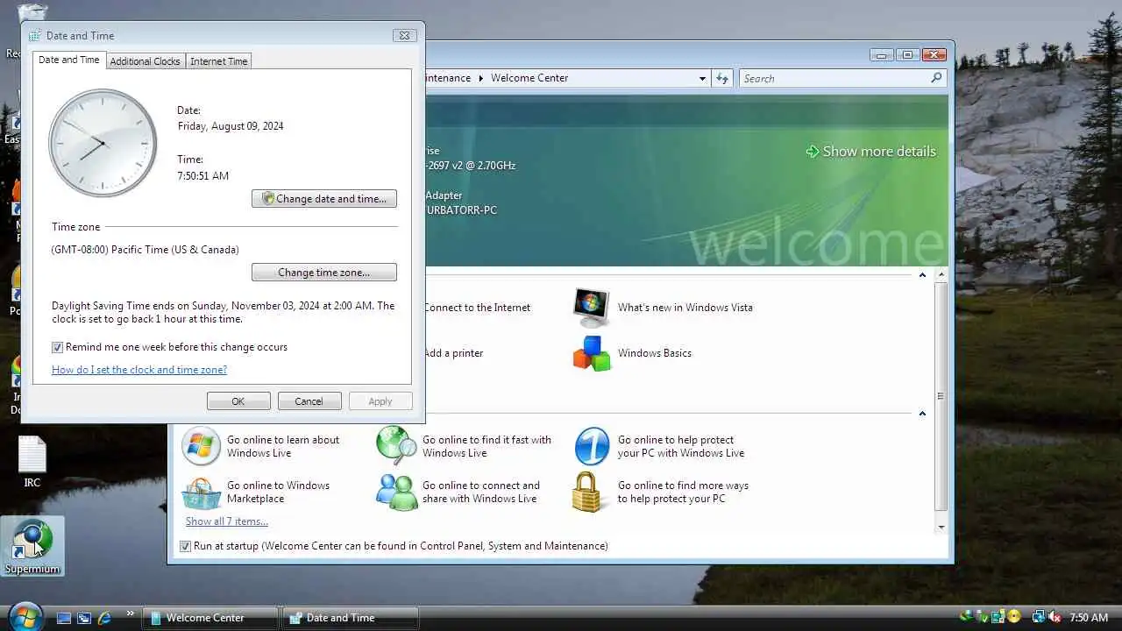The height and width of the screenshot is (631, 1122).
Task: Click search magnifier in Welcome Center
Action: 936,78
